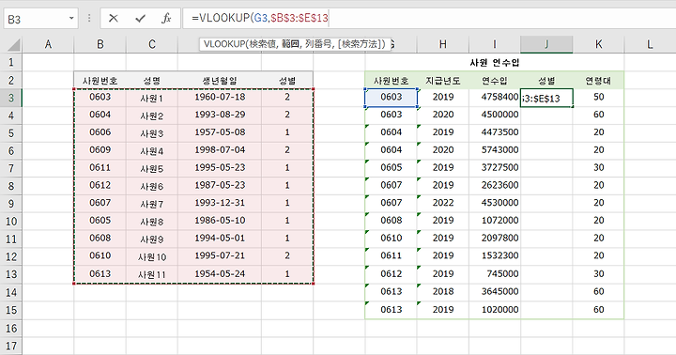Click cell I8 with 2623600
This screenshot has width=676, height=355.
pyautogui.click(x=495, y=186)
